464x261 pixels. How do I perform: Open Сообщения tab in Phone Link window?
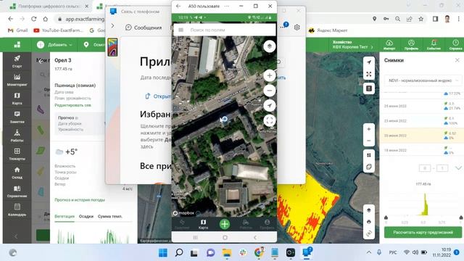[144, 28]
